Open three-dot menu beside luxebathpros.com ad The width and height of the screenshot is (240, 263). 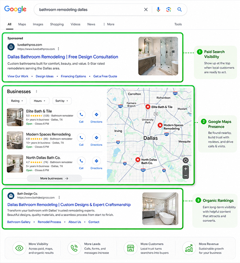coord(58,49)
